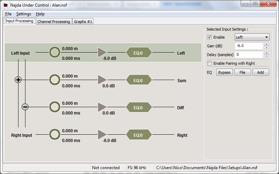This screenshot has height=174, width=279.
Task: Switch to Channel Processing tab
Action: tap(54, 22)
